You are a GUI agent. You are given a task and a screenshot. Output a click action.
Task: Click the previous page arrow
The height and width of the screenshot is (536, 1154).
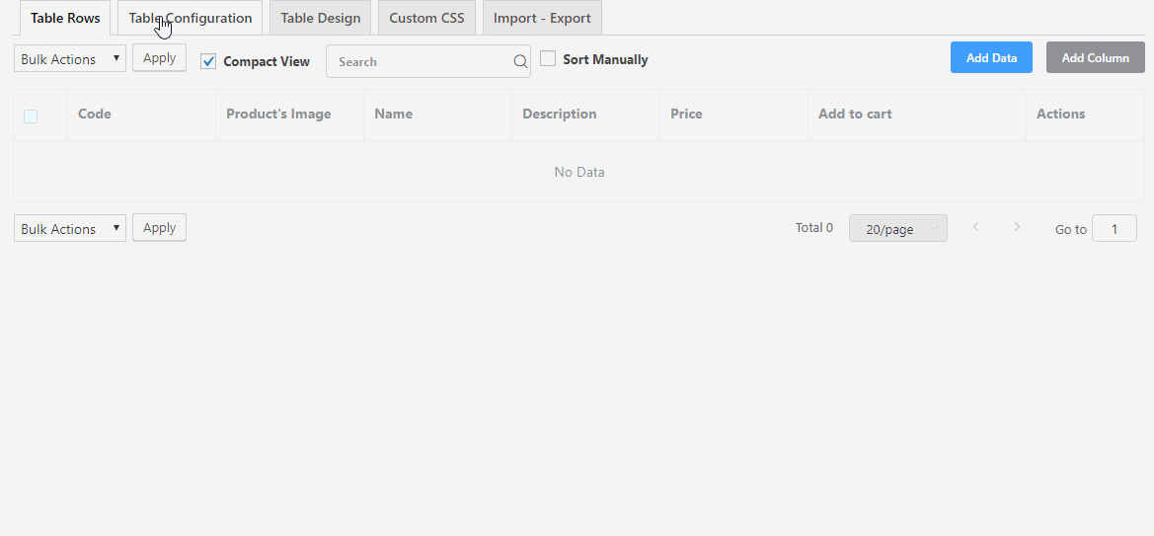pos(975,228)
